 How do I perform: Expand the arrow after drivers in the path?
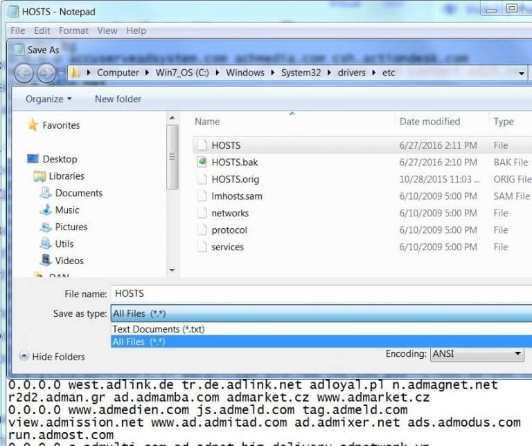click(374, 73)
